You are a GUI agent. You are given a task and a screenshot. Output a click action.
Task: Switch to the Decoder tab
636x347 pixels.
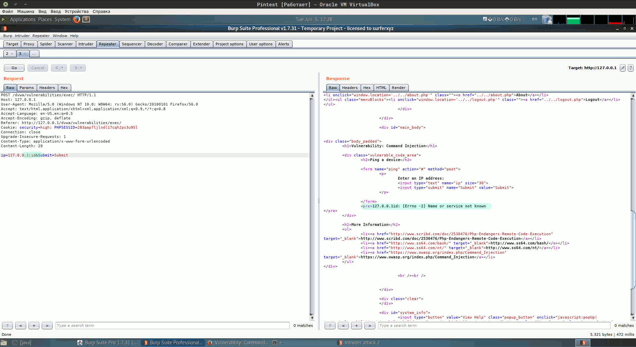[155, 44]
